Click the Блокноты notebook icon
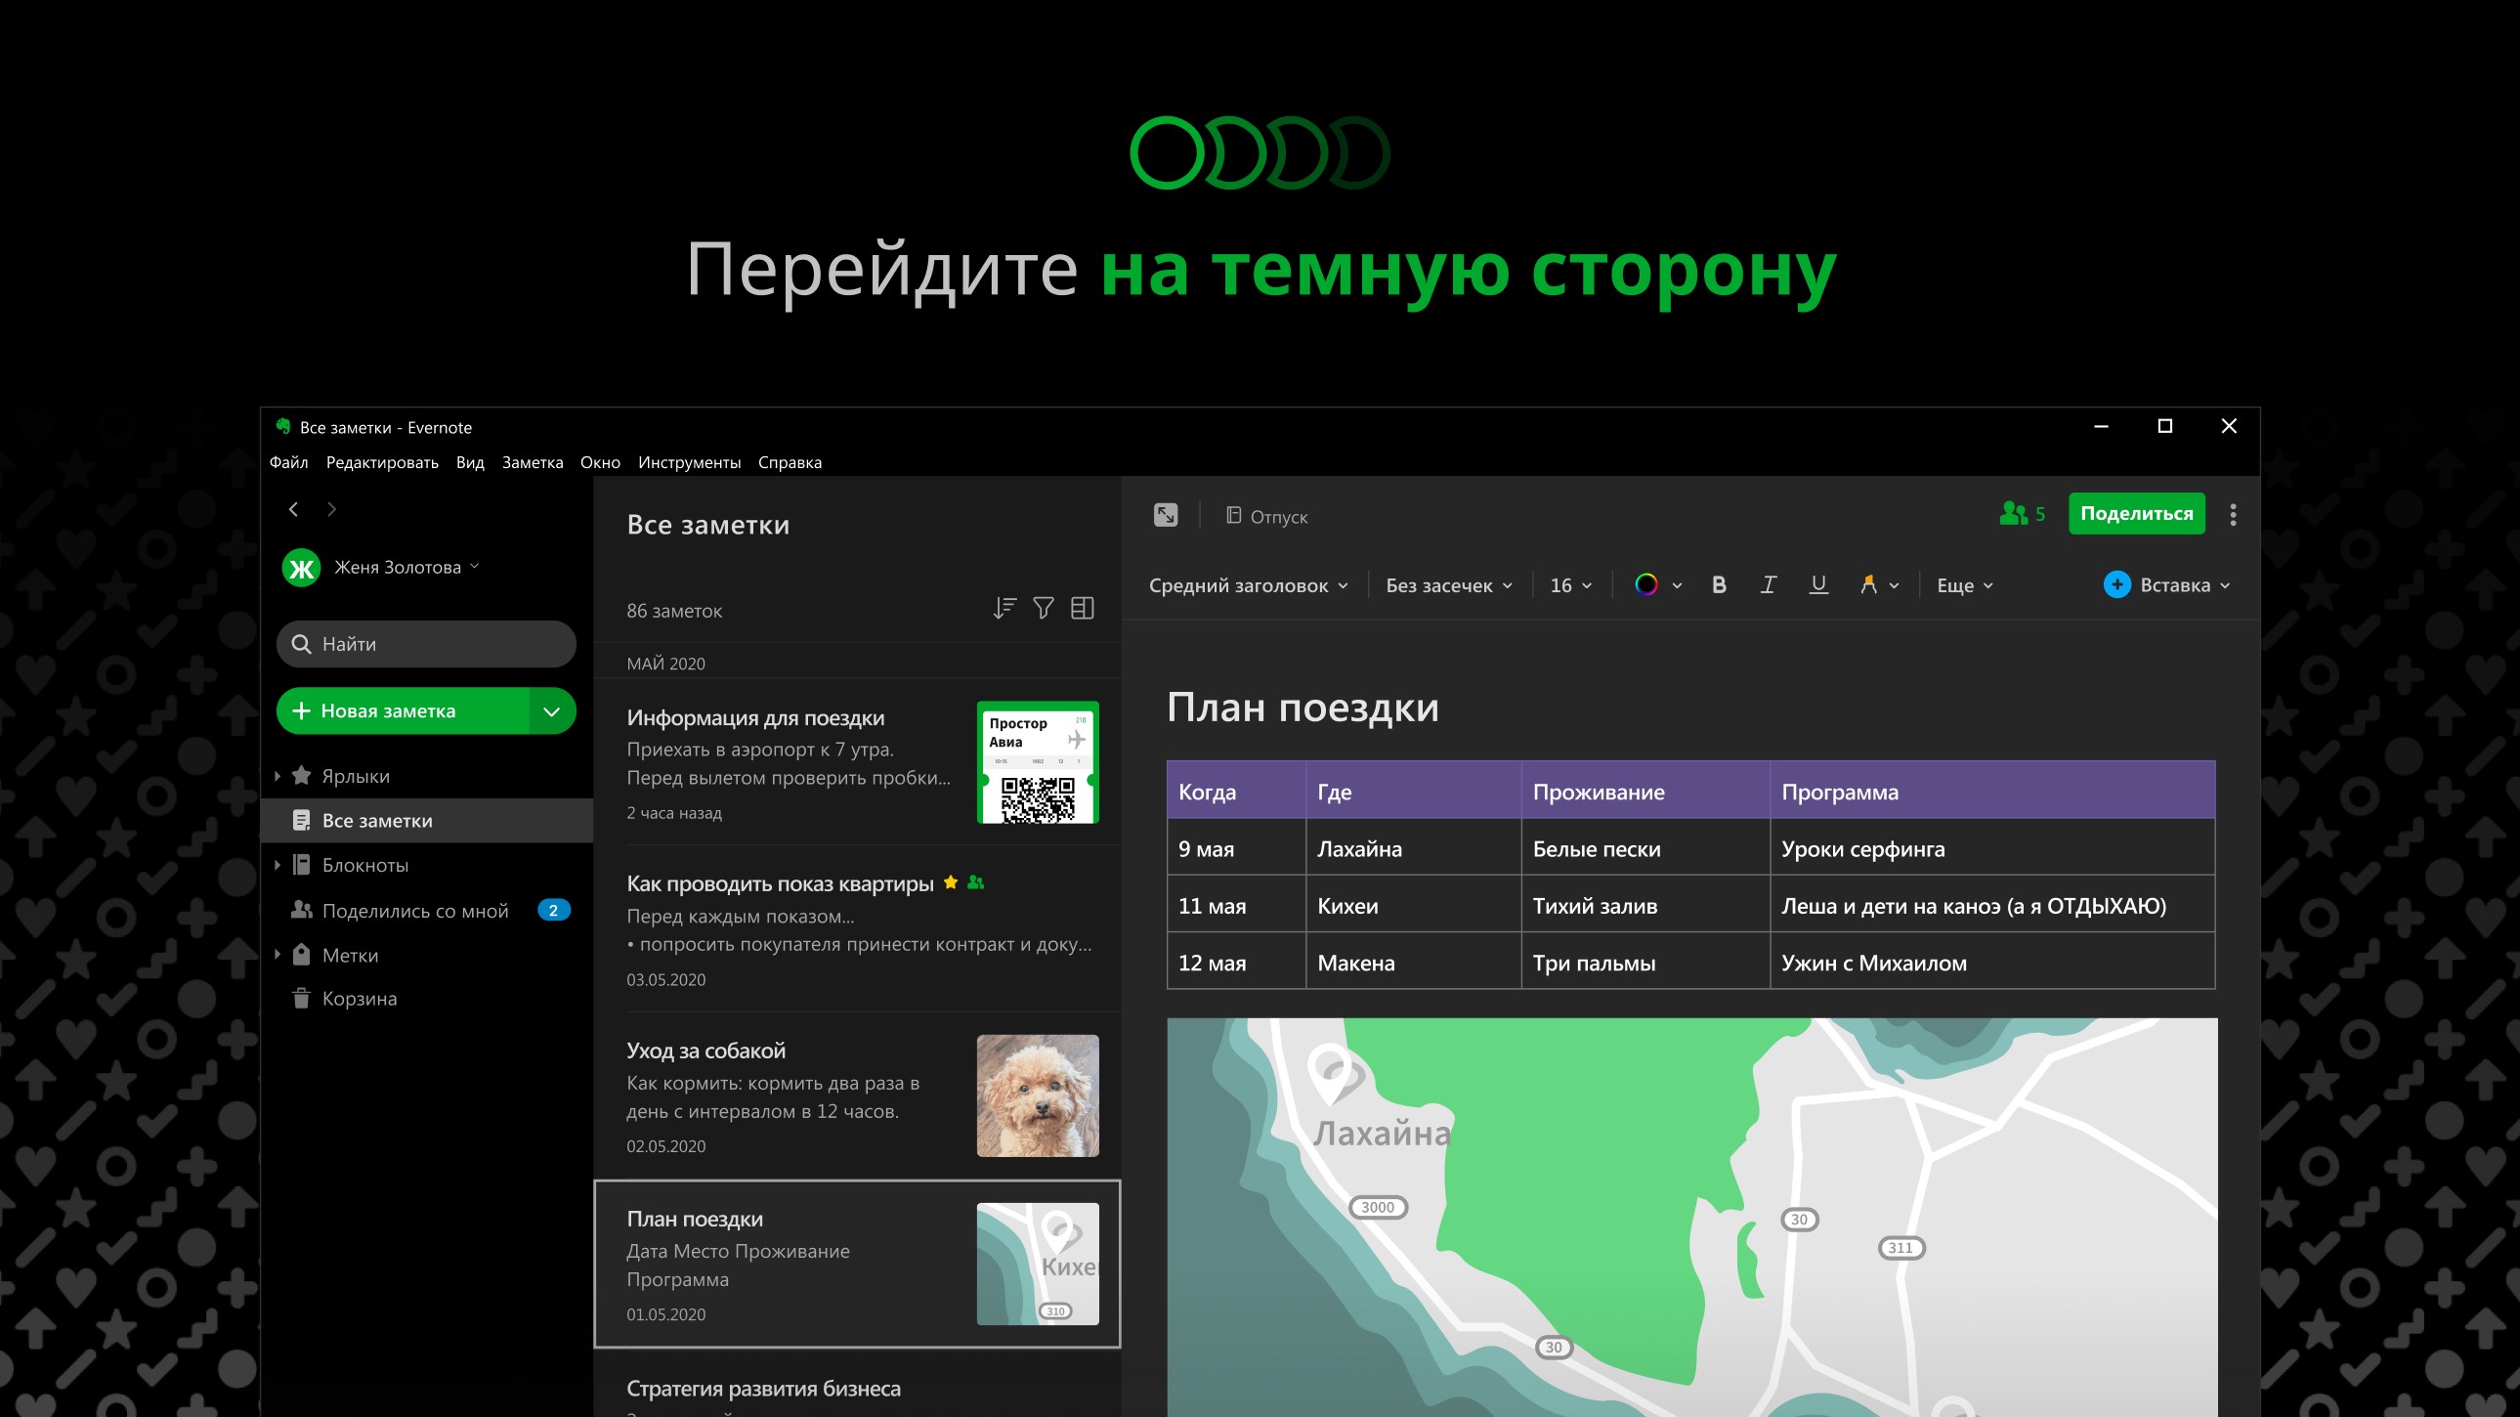This screenshot has height=1417, width=2520. 301,865
